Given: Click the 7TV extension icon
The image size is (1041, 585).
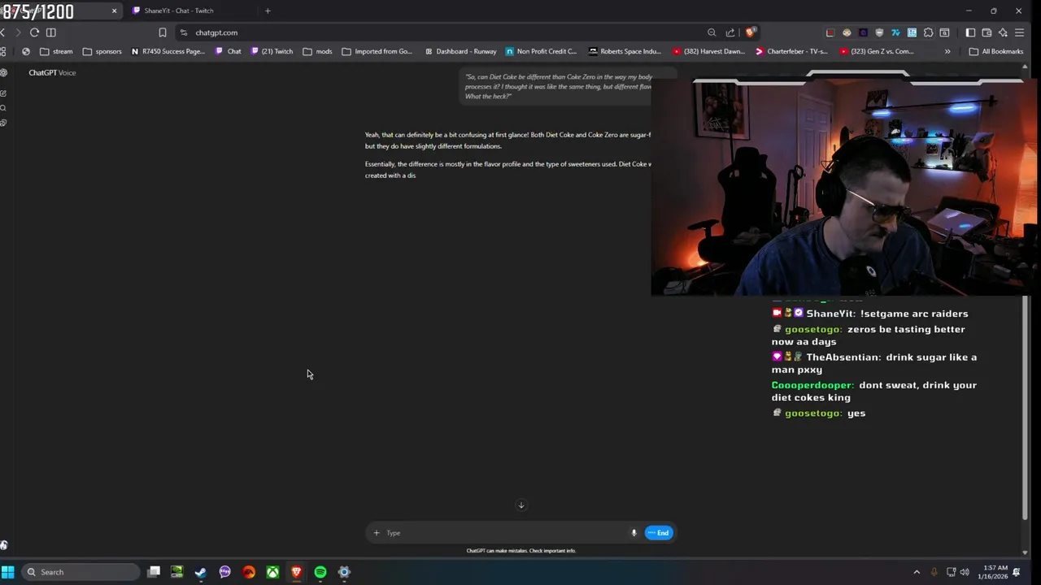Looking at the screenshot, I should (x=895, y=32).
